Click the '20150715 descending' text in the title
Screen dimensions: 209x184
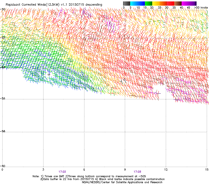coord(86,5)
